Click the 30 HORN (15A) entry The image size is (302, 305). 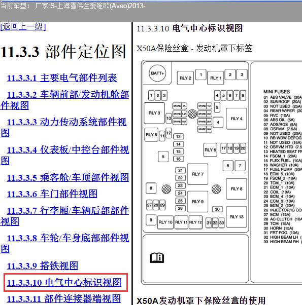(x=278, y=228)
